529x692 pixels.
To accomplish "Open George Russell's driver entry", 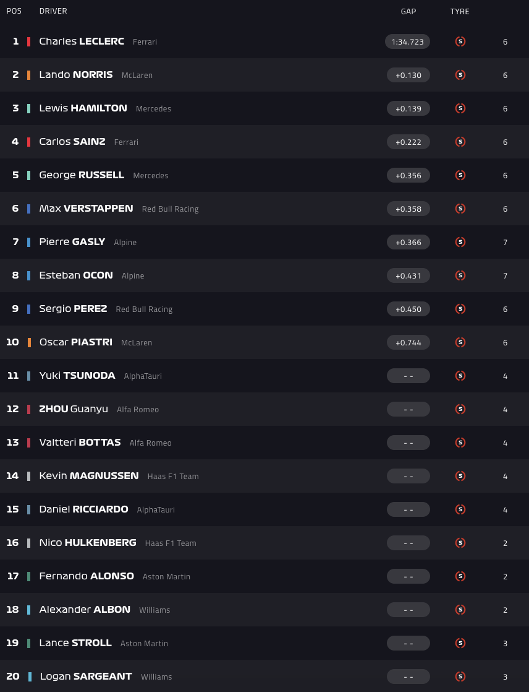I will click(82, 175).
